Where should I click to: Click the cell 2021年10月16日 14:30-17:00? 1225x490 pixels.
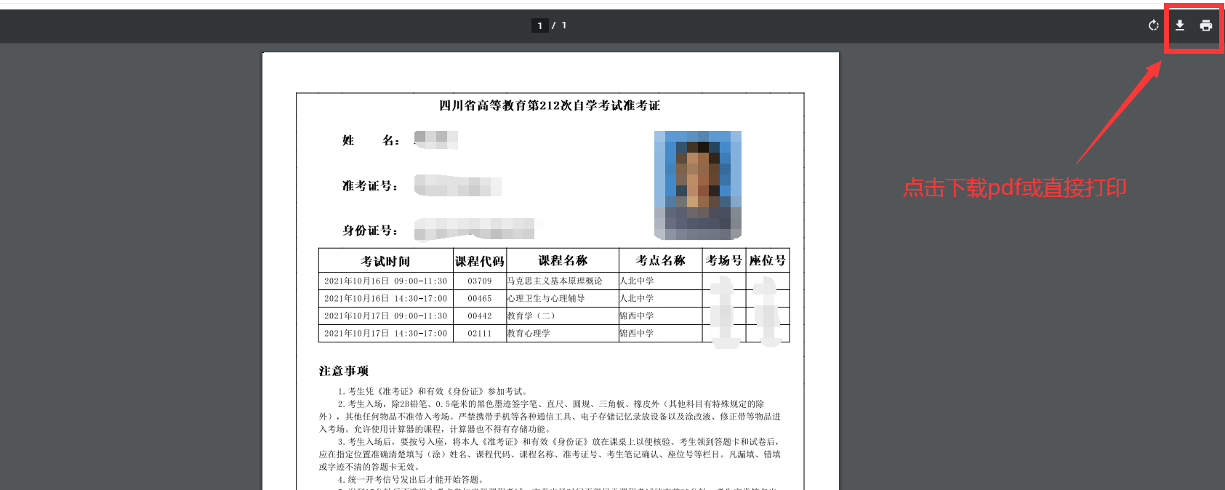click(386, 298)
